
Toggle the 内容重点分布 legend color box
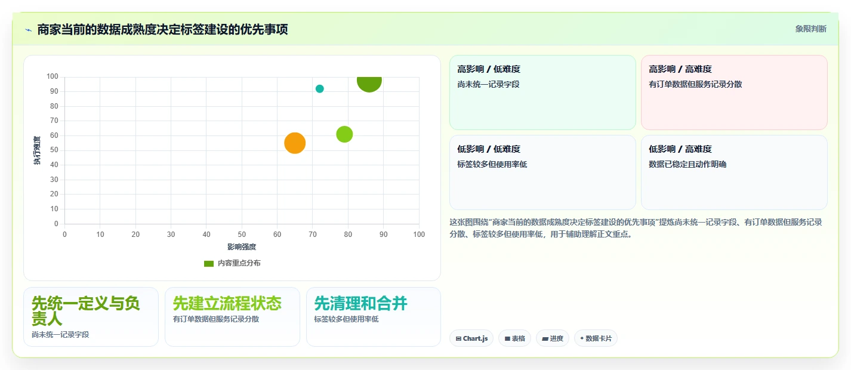pos(209,263)
